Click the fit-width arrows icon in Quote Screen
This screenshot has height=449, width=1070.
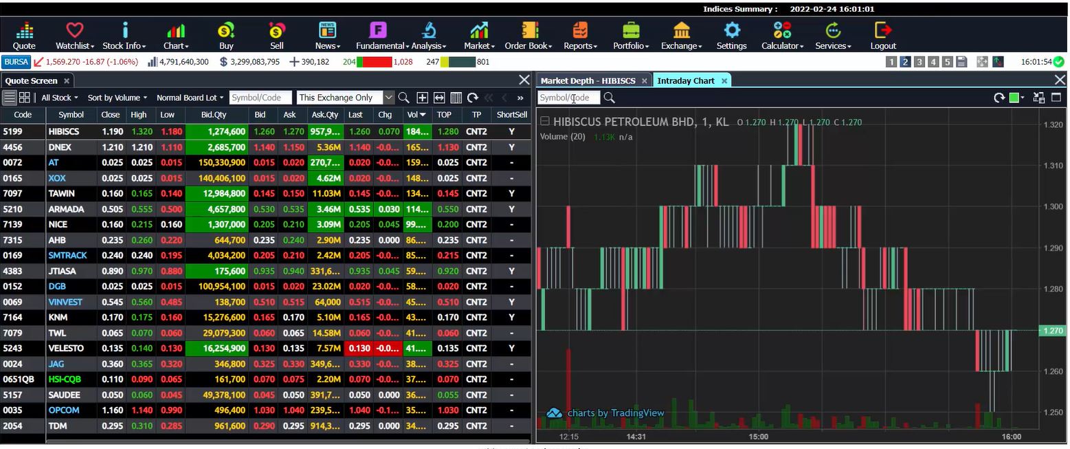439,98
